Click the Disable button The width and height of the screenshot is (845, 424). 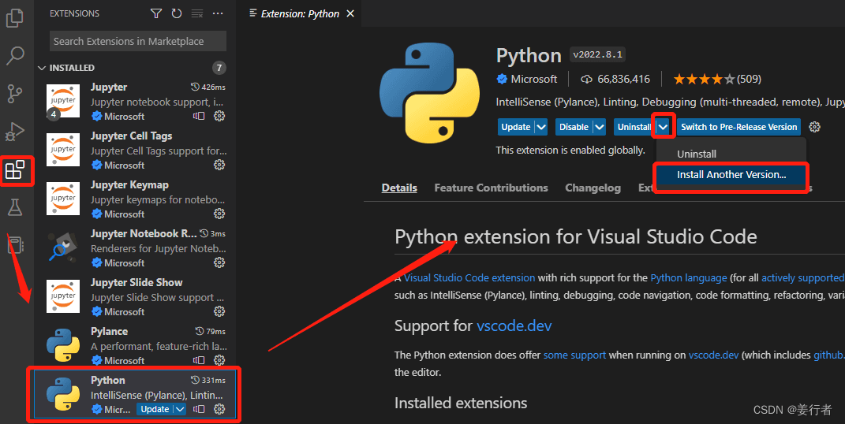[x=574, y=127]
